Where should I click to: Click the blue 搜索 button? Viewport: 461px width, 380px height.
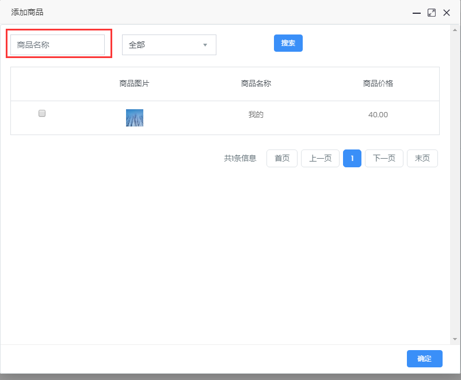(288, 43)
